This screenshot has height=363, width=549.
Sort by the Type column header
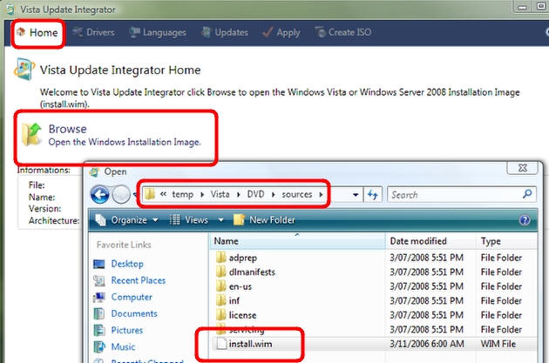tap(506, 241)
